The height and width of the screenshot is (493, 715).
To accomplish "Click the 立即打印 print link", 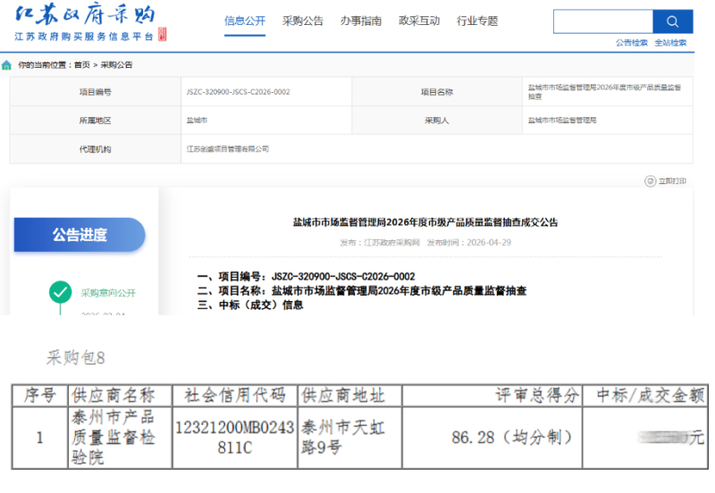I will click(672, 181).
